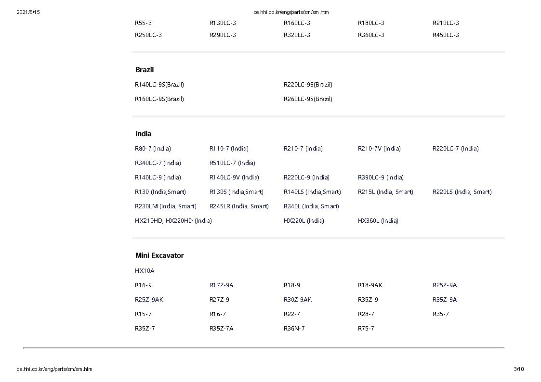Open the R35-7 link
The image size is (541, 382).
point(441,315)
